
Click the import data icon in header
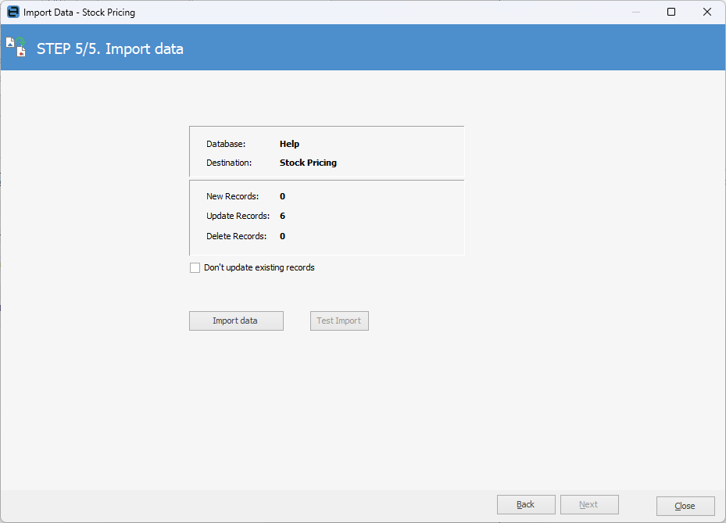tap(16, 47)
